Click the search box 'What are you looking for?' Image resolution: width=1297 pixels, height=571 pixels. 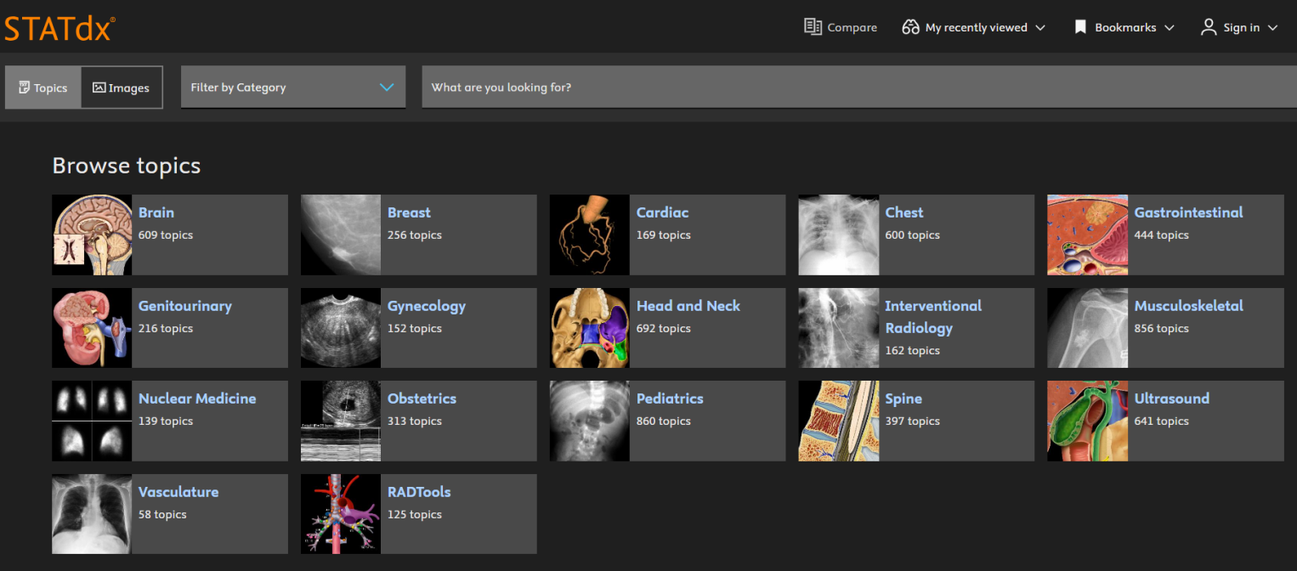(858, 87)
